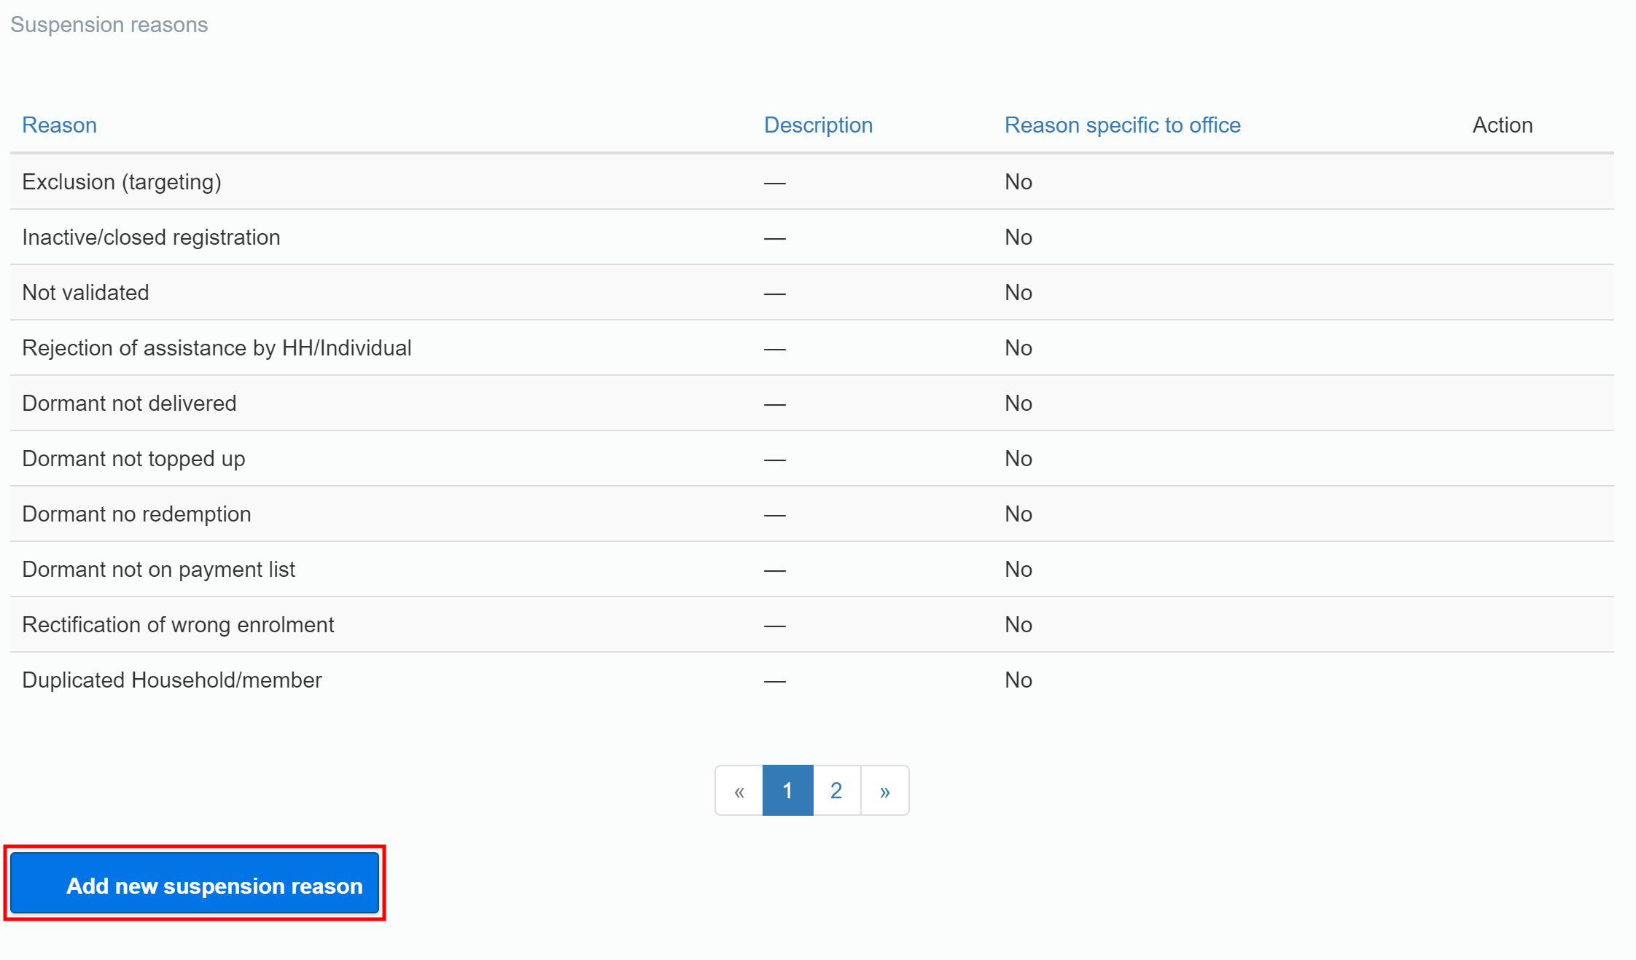Sort the table by Reason column
This screenshot has height=960, width=1636.
59,125
